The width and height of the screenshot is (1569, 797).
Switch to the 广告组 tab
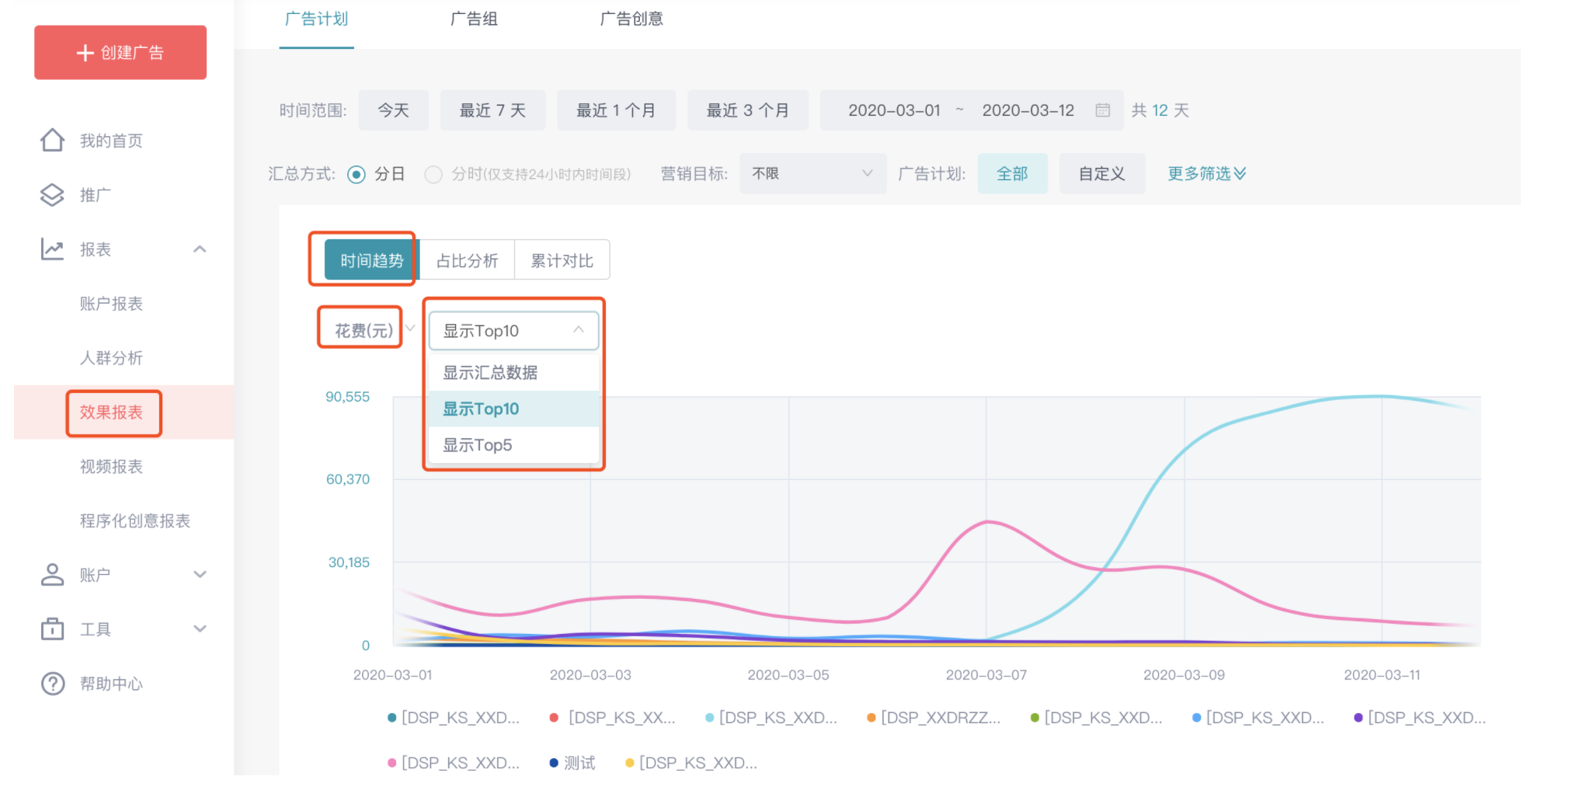(474, 19)
